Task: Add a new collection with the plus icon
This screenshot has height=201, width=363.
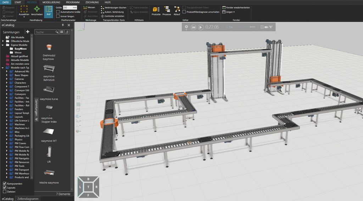Action: pos(28,32)
